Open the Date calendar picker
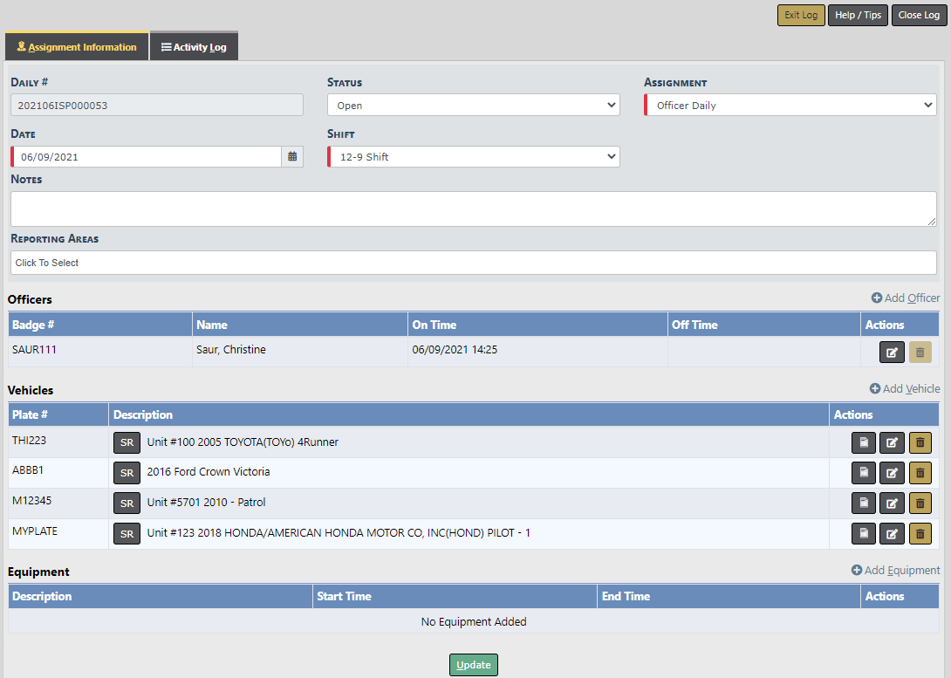Image resolution: width=951 pixels, height=678 pixels. coord(292,157)
